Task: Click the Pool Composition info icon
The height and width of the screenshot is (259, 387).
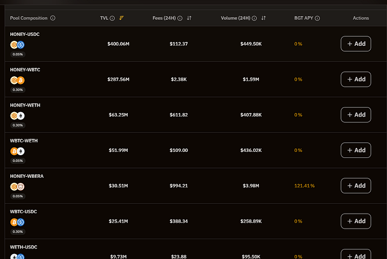Action: pos(53,18)
